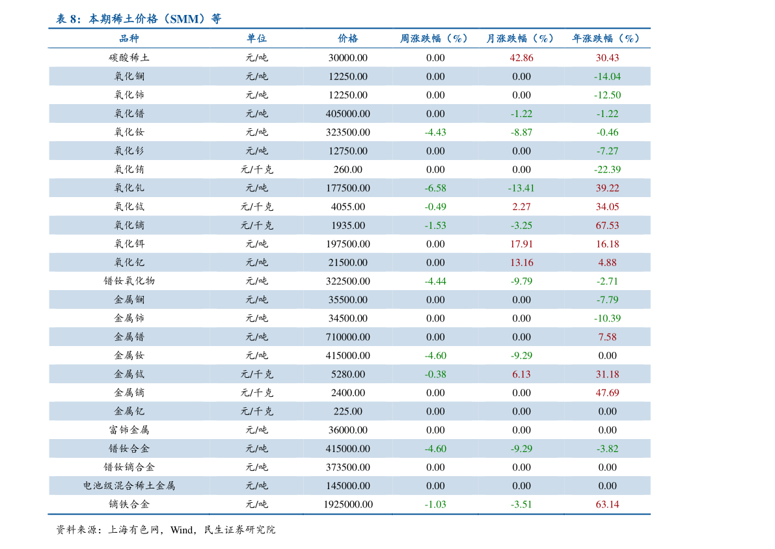Select the yearly value 7.58

[x=608, y=338]
